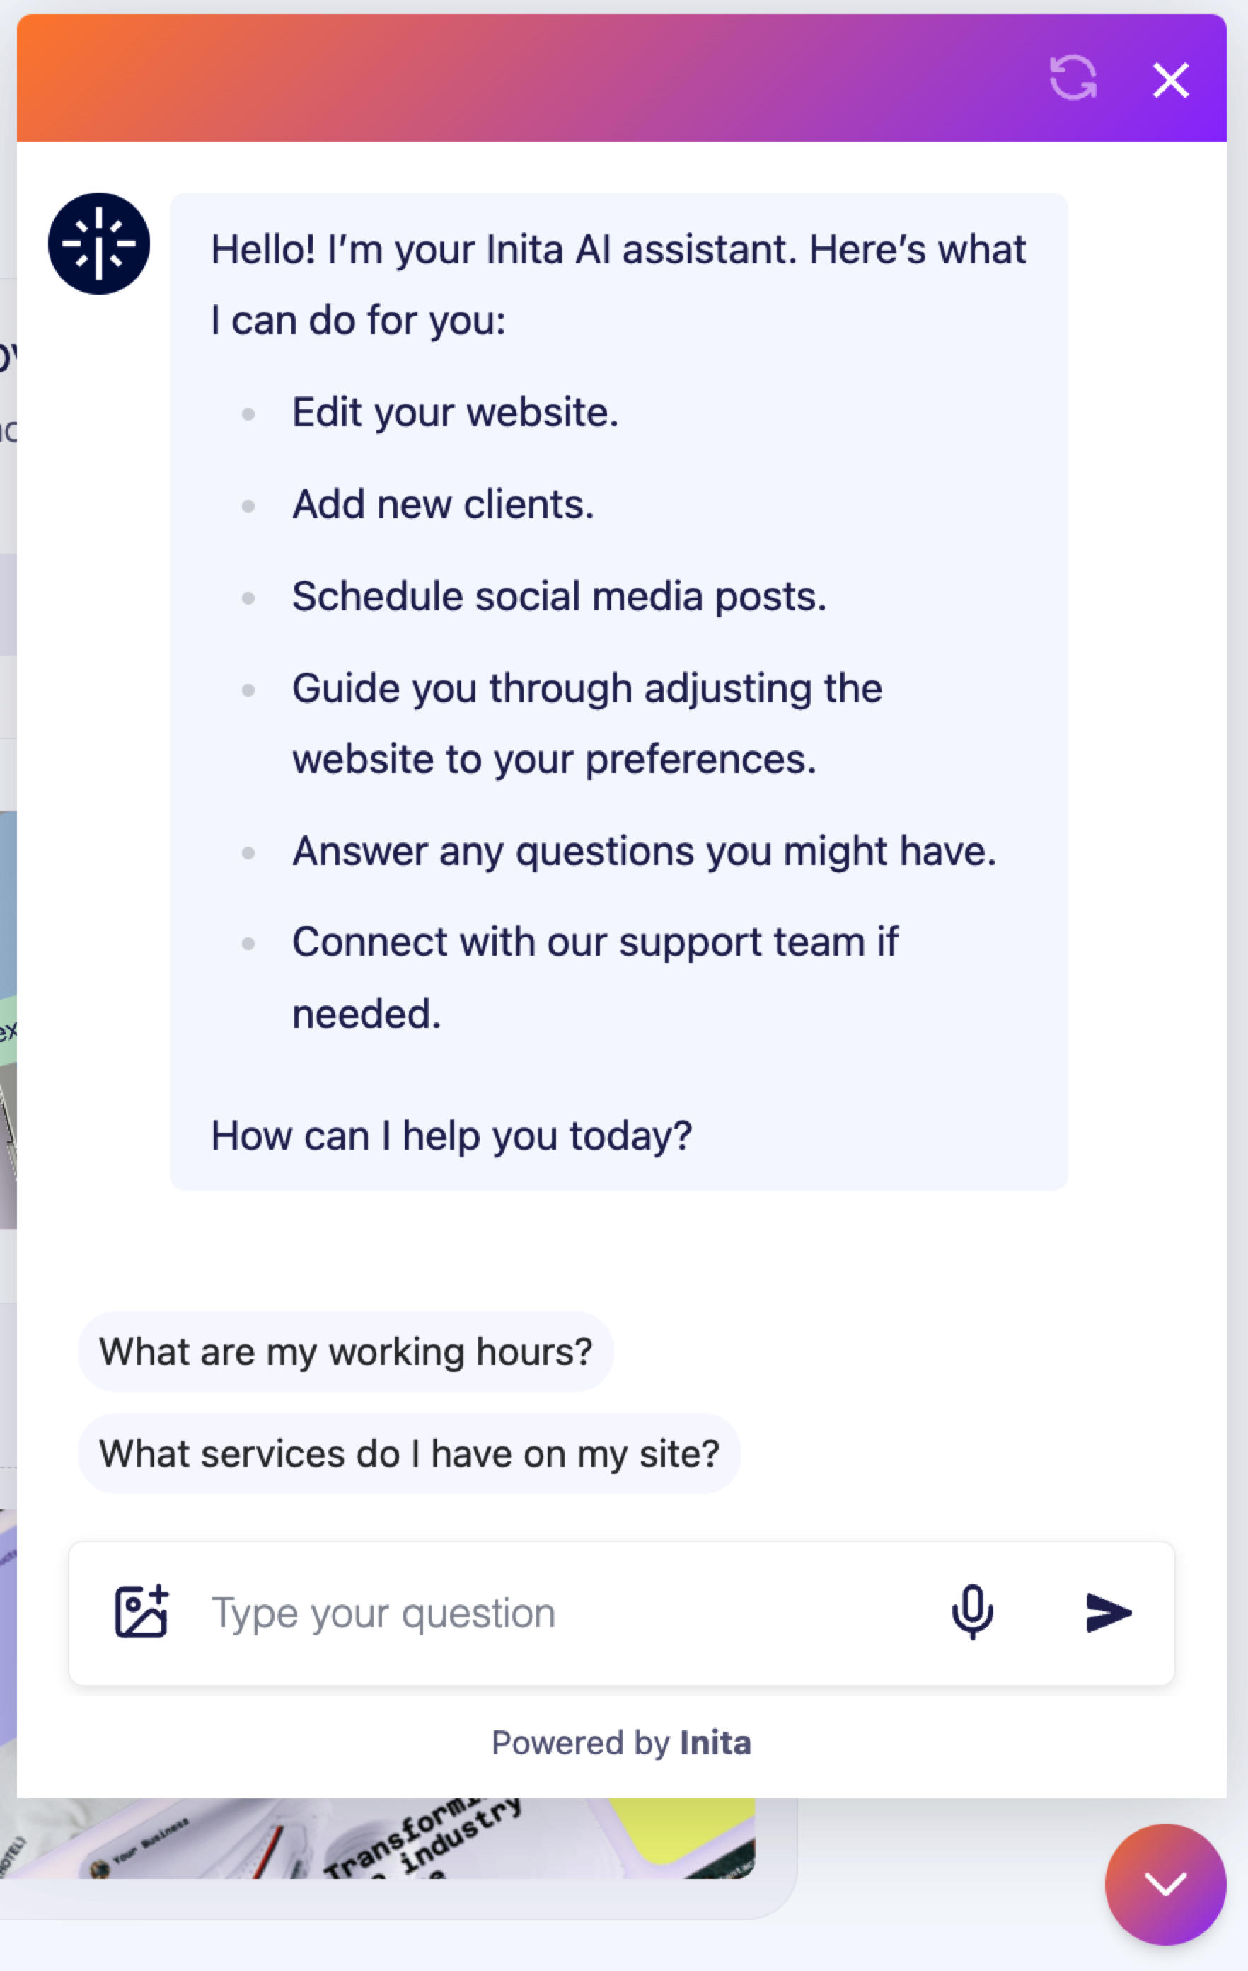Click 'Edit your website.' bullet text
Viewport: 1248px width, 1971px height.
[x=456, y=413]
